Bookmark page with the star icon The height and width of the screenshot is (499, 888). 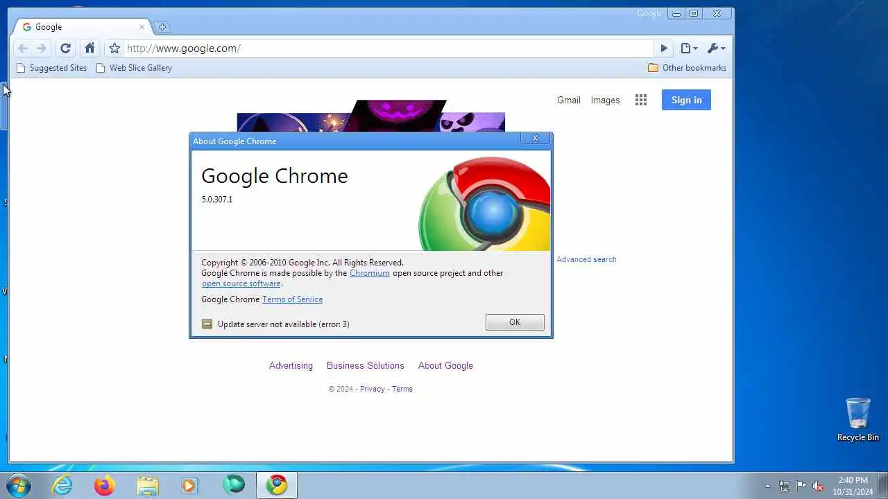point(114,49)
